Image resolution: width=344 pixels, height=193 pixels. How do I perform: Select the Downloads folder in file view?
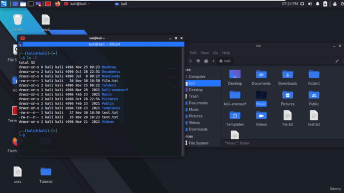[288, 77]
